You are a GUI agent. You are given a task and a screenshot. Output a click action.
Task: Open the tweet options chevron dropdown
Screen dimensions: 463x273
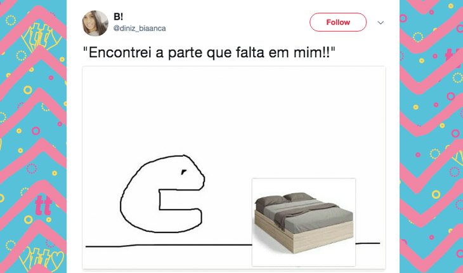point(381,23)
